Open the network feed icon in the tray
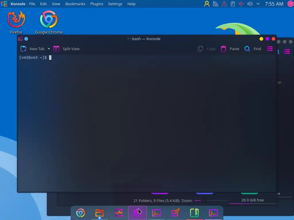The image size is (294, 220). tap(215, 4)
